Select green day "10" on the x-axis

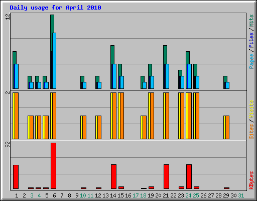(83, 195)
